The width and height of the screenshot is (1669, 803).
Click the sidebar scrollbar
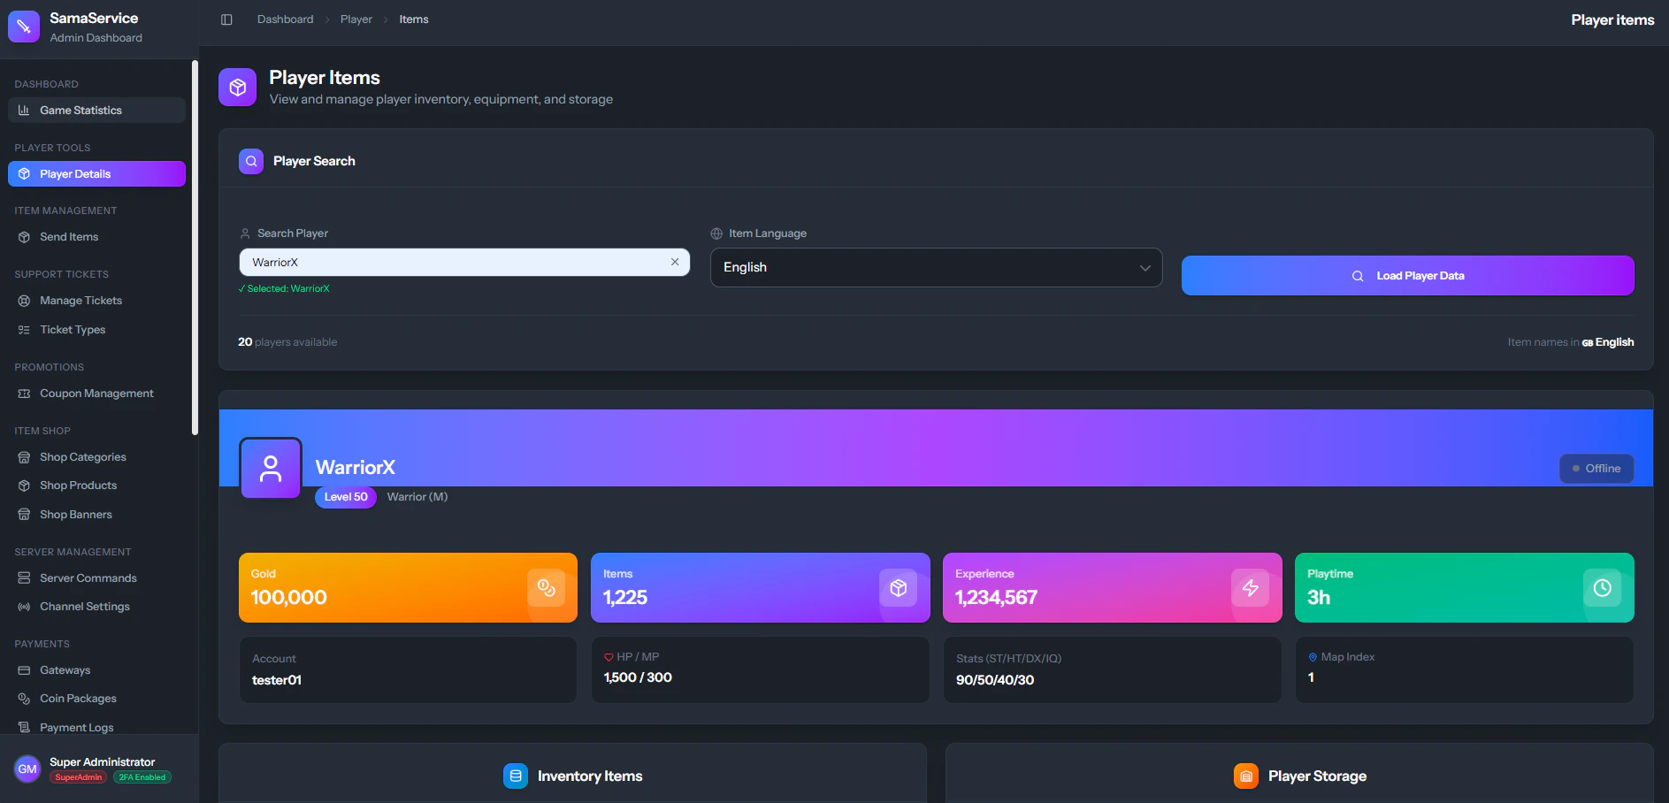tap(195, 248)
